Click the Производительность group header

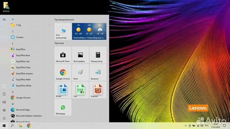(64, 20)
